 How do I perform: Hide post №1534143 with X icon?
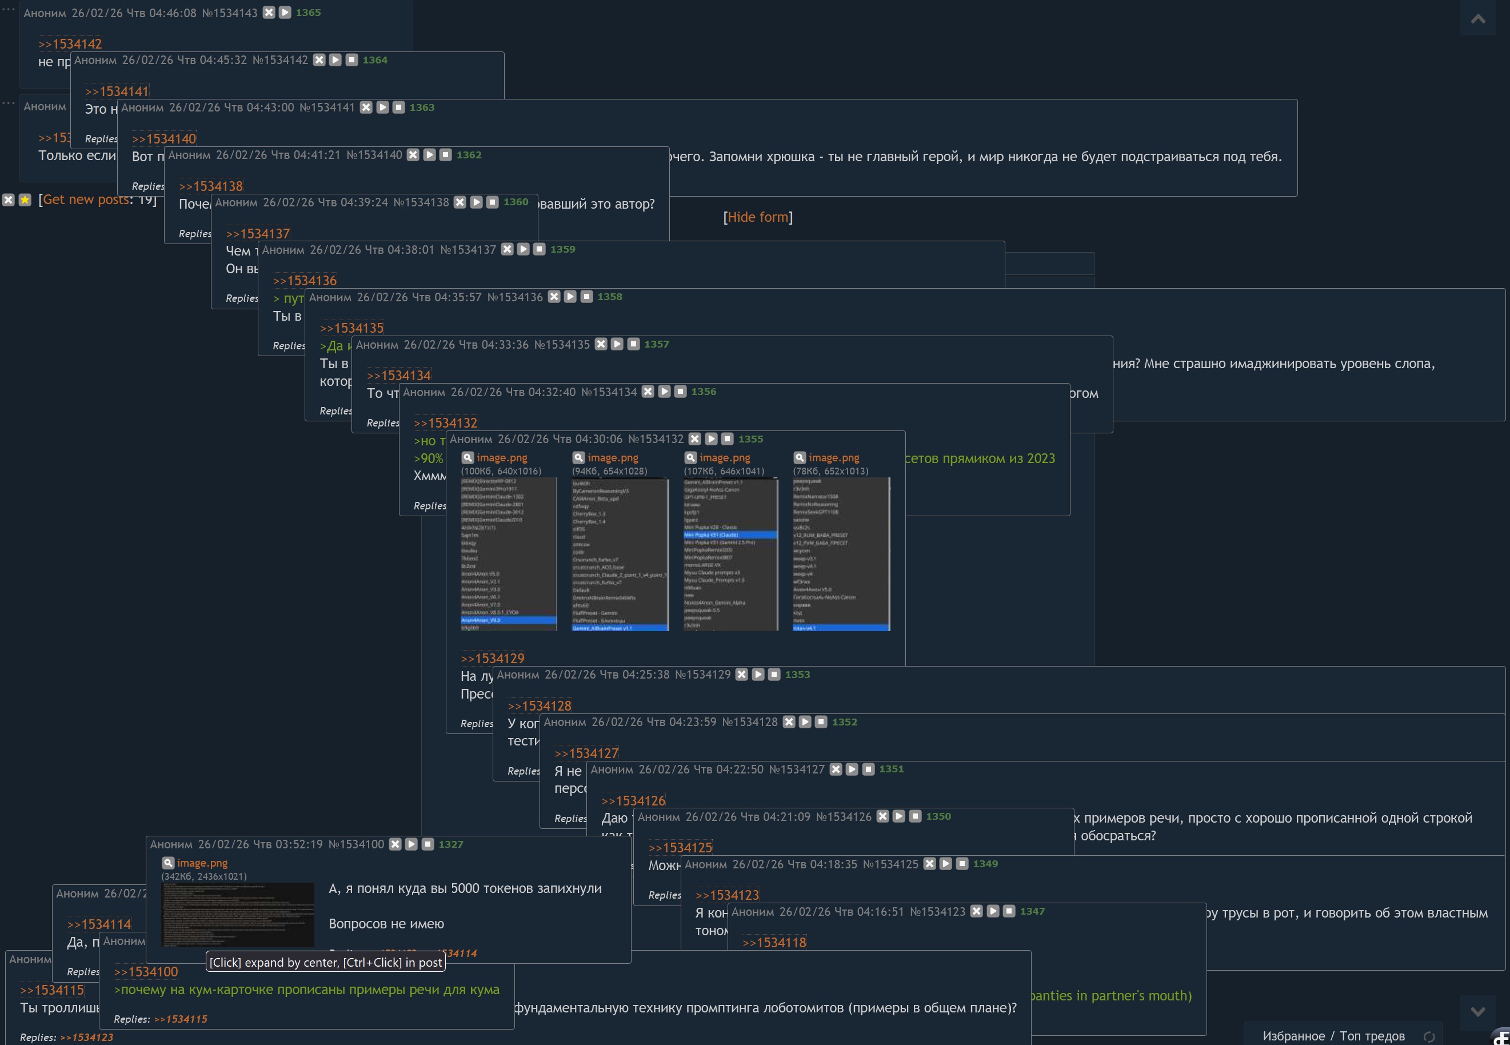(269, 13)
